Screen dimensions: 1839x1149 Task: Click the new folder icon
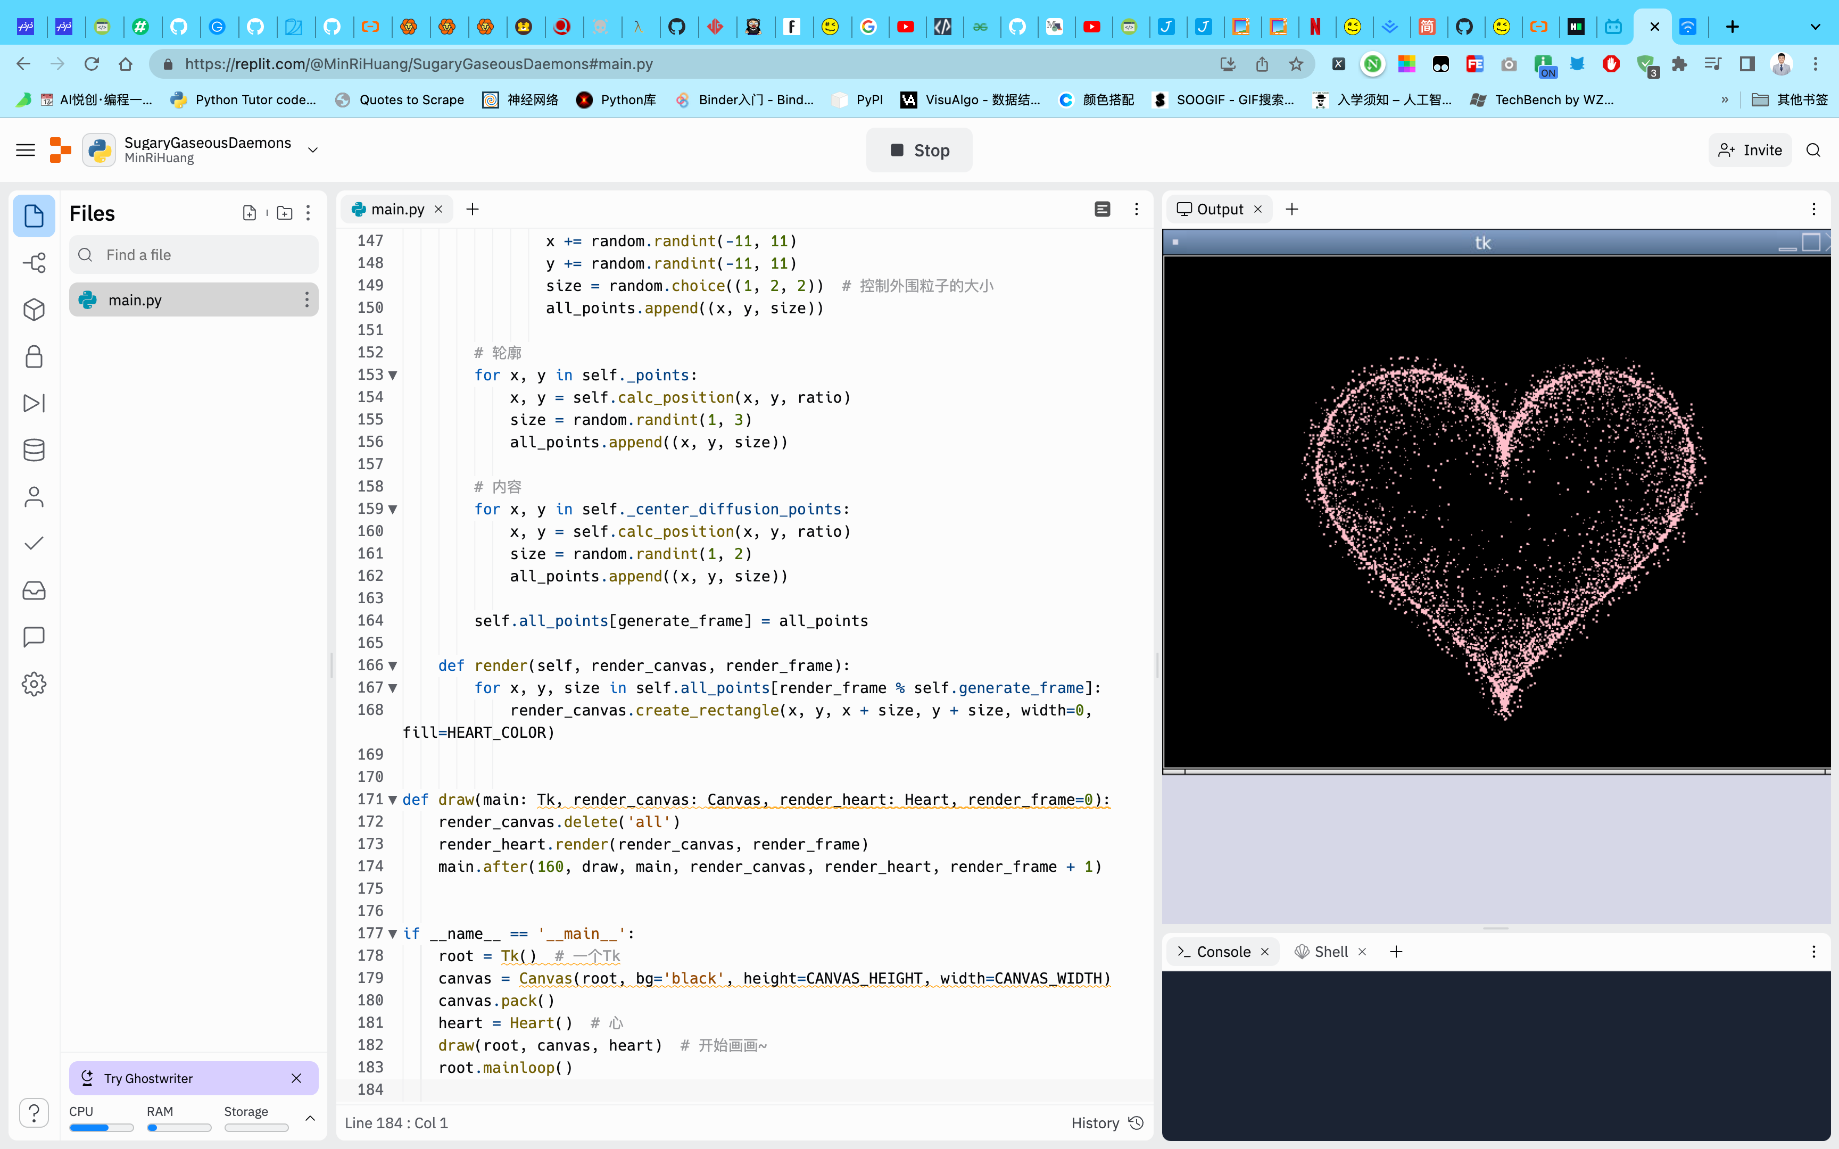pyautogui.click(x=284, y=213)
